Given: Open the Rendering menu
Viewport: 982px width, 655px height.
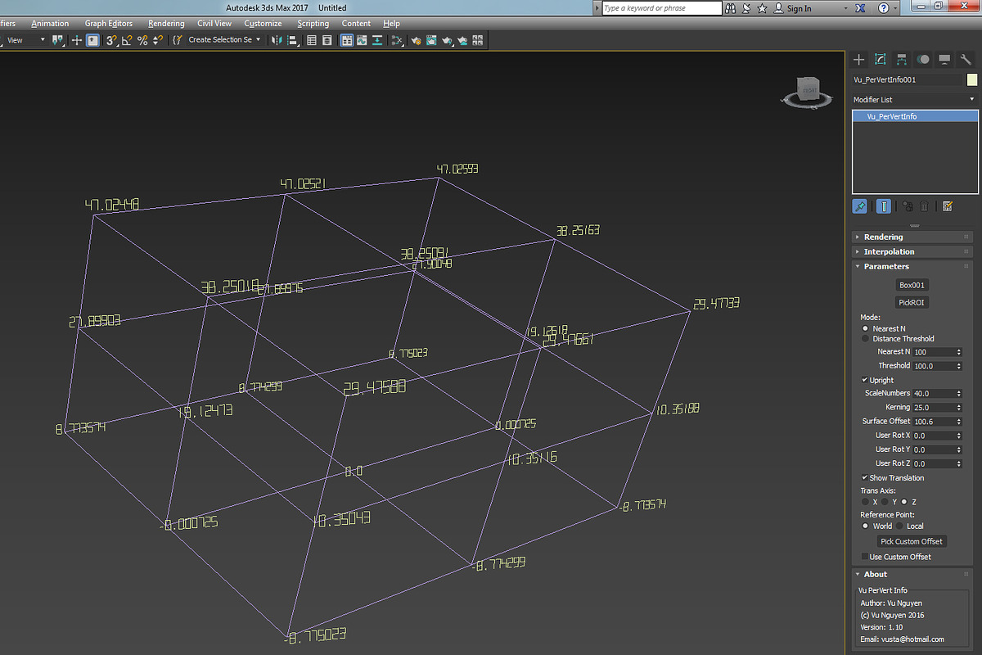Looking at the screenshot, I should 166,24.
